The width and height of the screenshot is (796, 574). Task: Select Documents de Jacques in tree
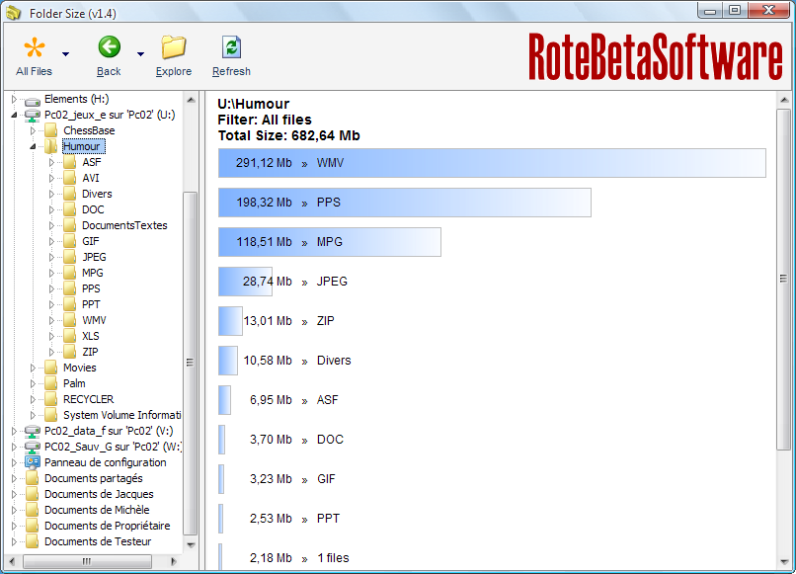click(99, 494)
